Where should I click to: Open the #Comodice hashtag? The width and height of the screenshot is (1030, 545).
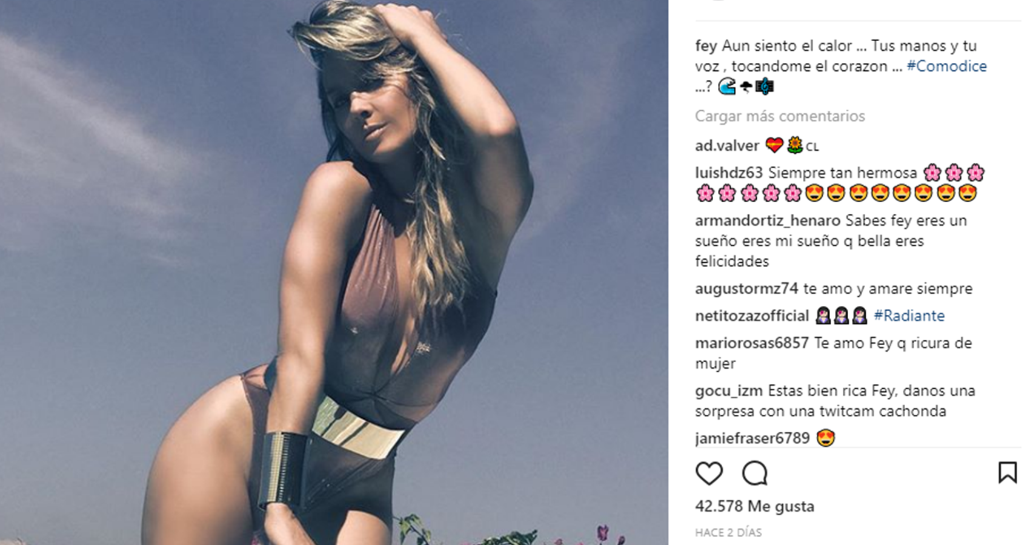pyautogui.click(x=946, y=66)
